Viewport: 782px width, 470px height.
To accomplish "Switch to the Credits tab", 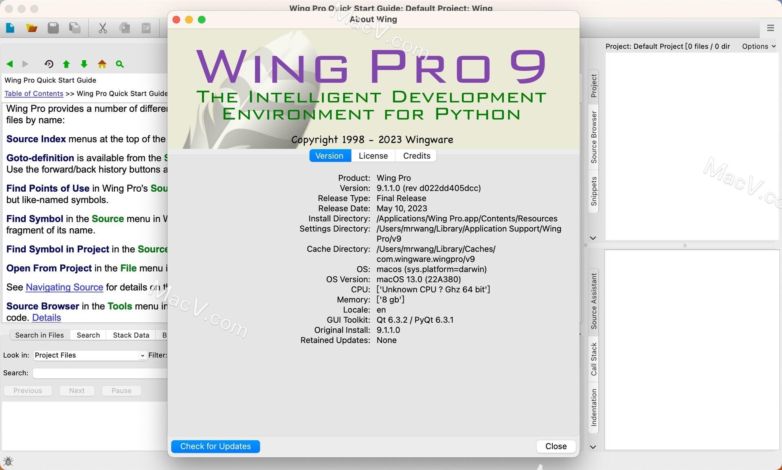I will [416, 156].
